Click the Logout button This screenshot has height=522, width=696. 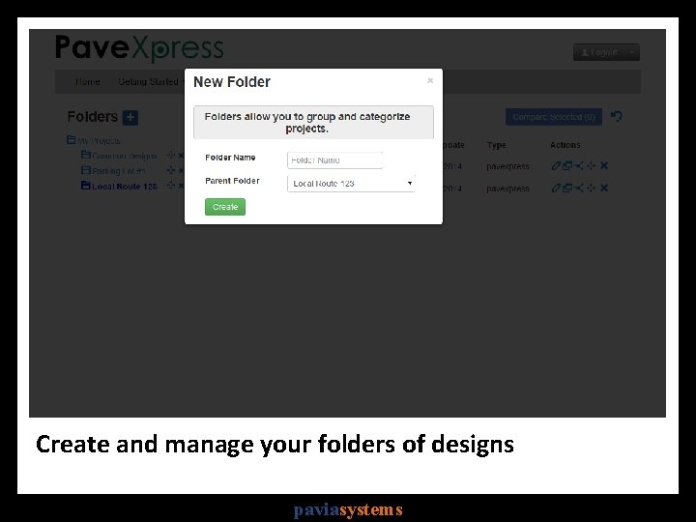599,52
